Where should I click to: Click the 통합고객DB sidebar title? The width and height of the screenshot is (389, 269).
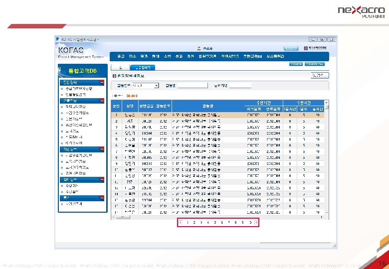coord(82,71)
